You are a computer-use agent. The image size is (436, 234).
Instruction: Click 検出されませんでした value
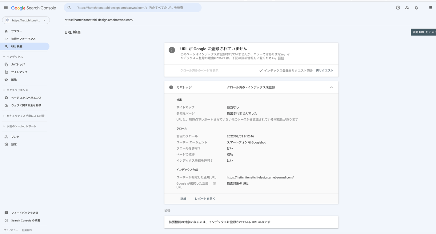coord(242,113)
